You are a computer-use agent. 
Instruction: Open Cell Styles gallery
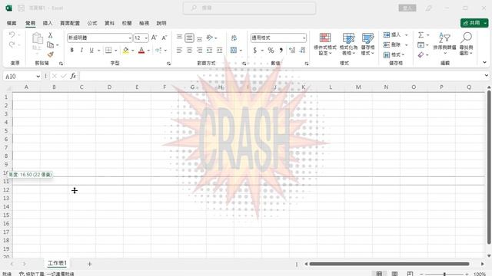(x=367, y=44)
